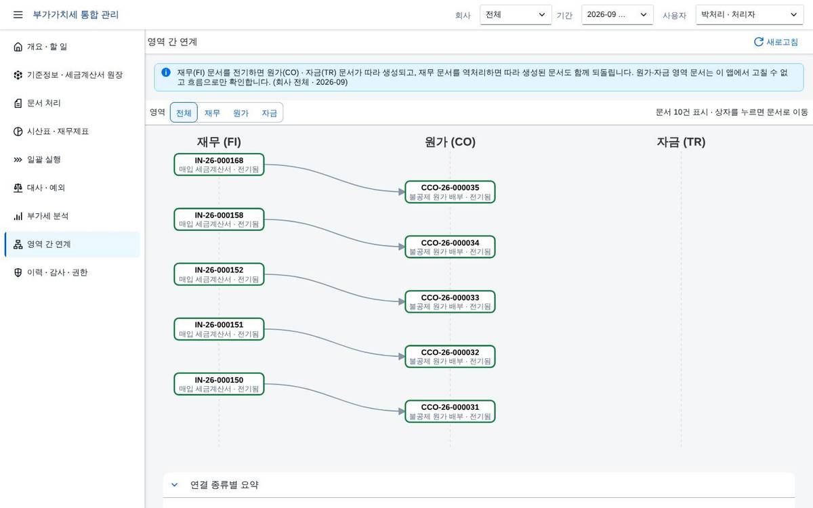The width and height of the screenshot is (813, 508).
Task: Open the hamburger navigation menu
Action: click(18, 14)
